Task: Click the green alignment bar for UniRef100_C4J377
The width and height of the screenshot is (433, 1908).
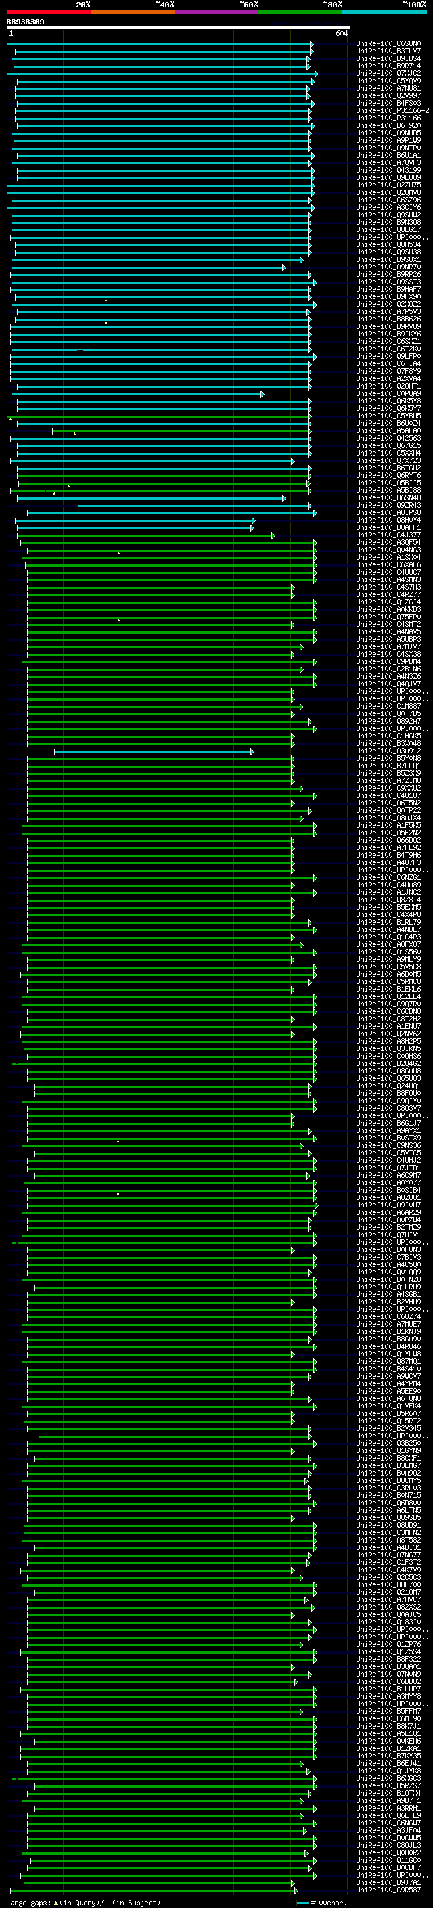Action: [146, 535]
